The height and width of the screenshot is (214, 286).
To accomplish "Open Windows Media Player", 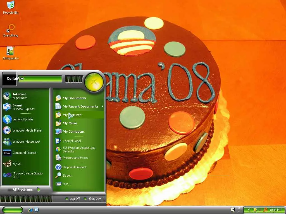I will point(25,130).
